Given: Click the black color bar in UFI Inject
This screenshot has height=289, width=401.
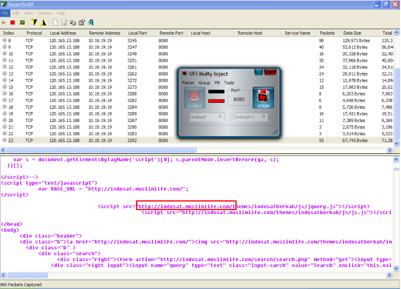Looking at the screenshot, I should 216,92.
